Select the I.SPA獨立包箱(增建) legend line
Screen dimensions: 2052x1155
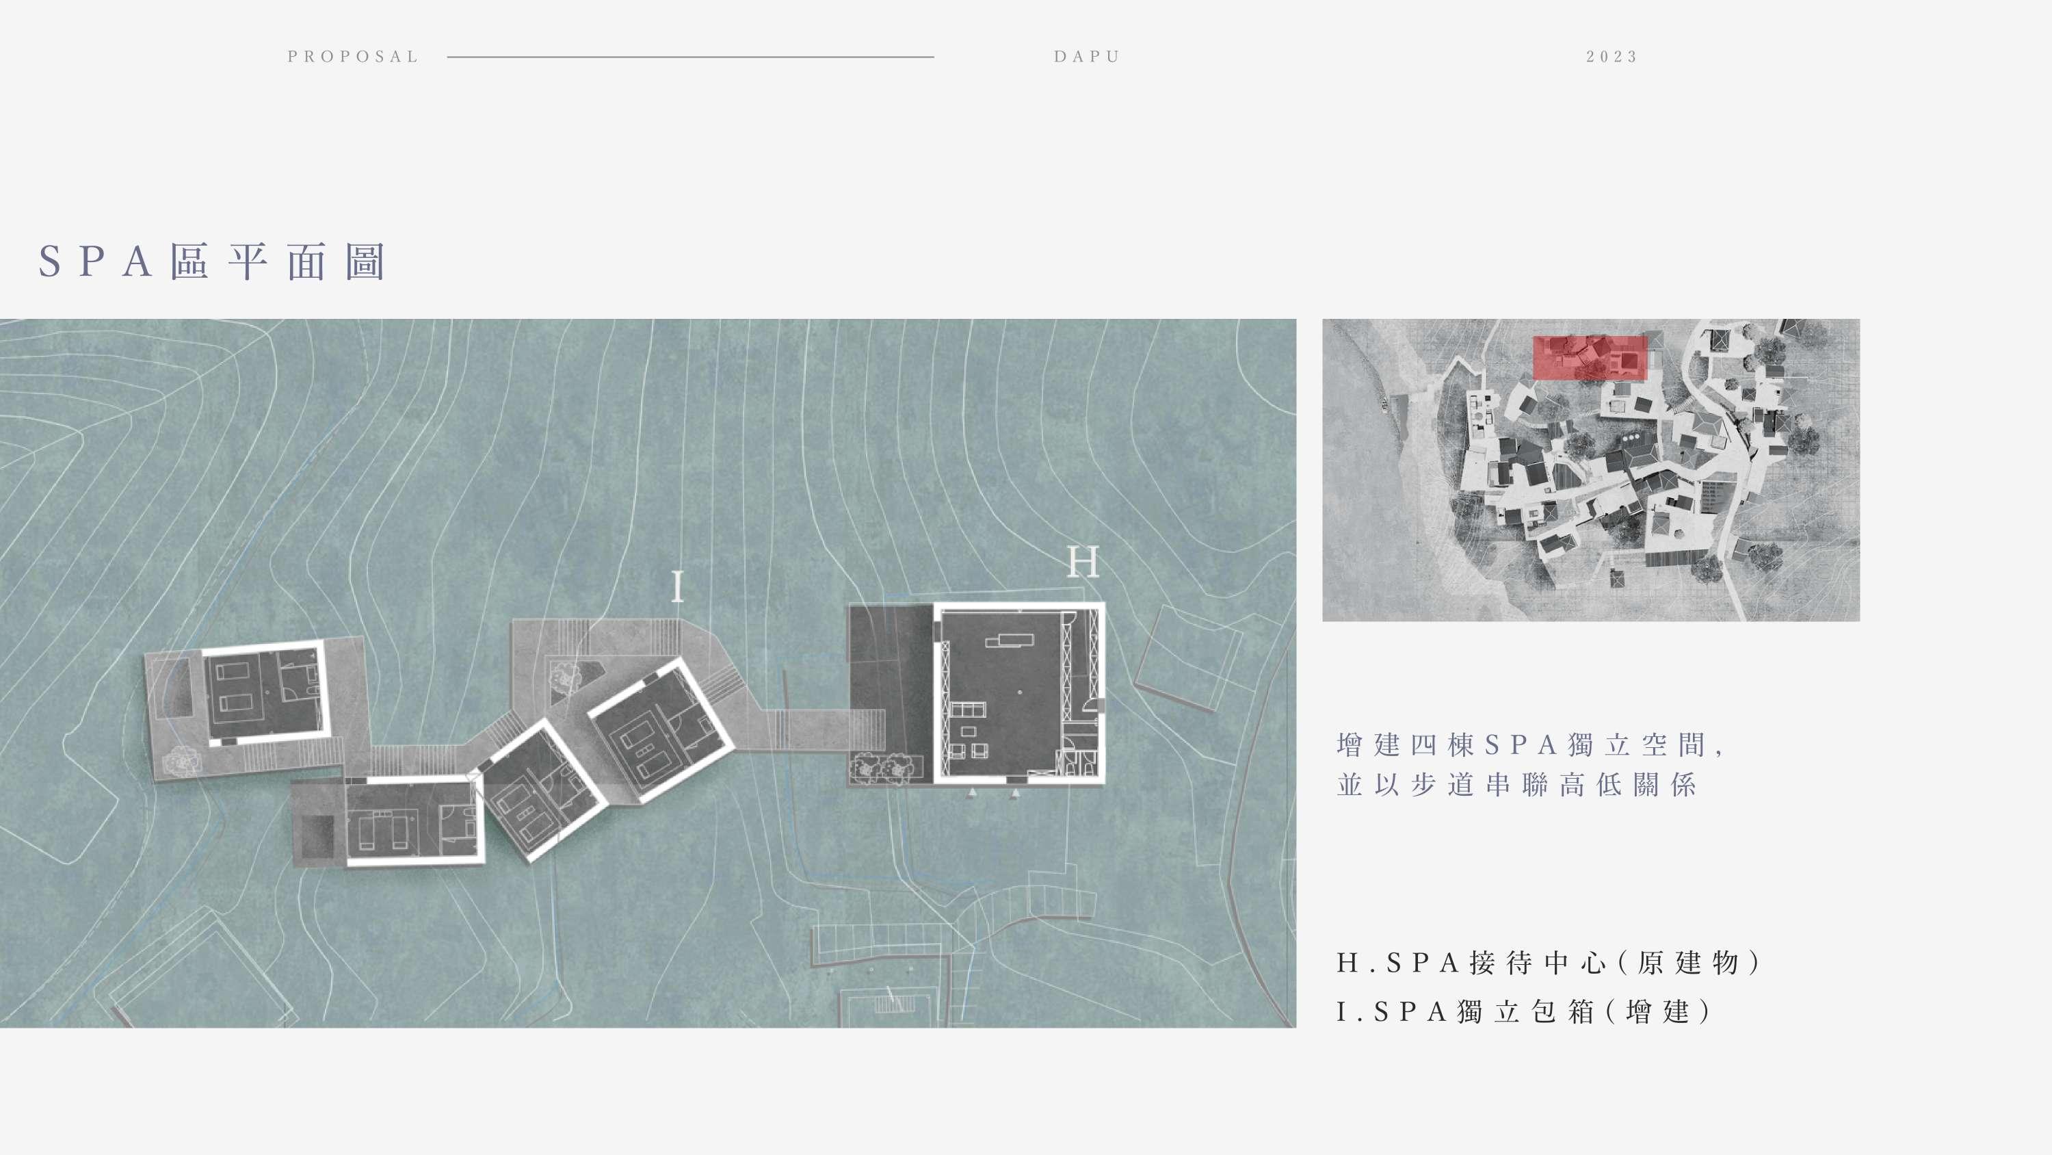point(1523,1011)
